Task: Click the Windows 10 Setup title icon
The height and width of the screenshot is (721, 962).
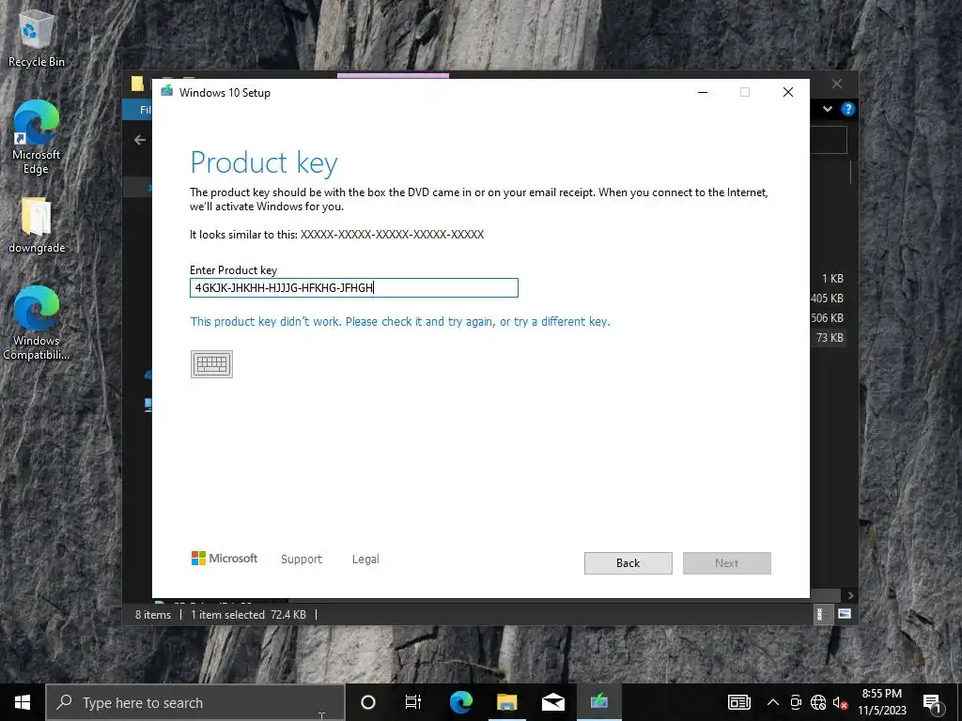Action: [167, 91]
